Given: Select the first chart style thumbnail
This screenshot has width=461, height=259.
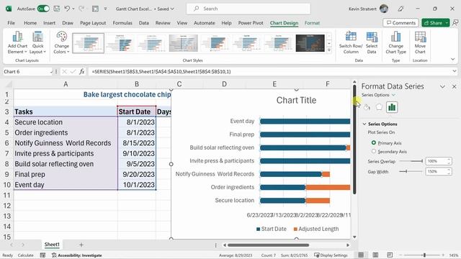Looking at the screenshot, I should 88,43.
